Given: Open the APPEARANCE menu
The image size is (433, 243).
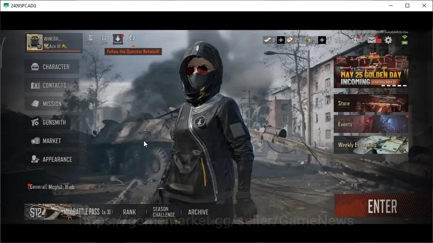Looking at the screenshot, I should pos(52,159).
